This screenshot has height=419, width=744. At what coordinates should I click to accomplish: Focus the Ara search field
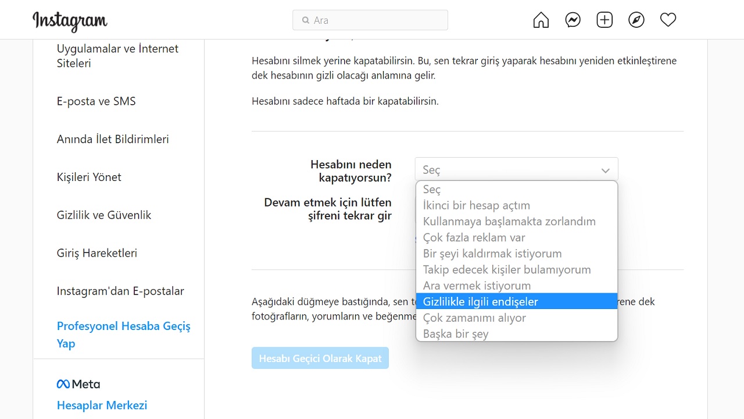click(x=370, y=20)
